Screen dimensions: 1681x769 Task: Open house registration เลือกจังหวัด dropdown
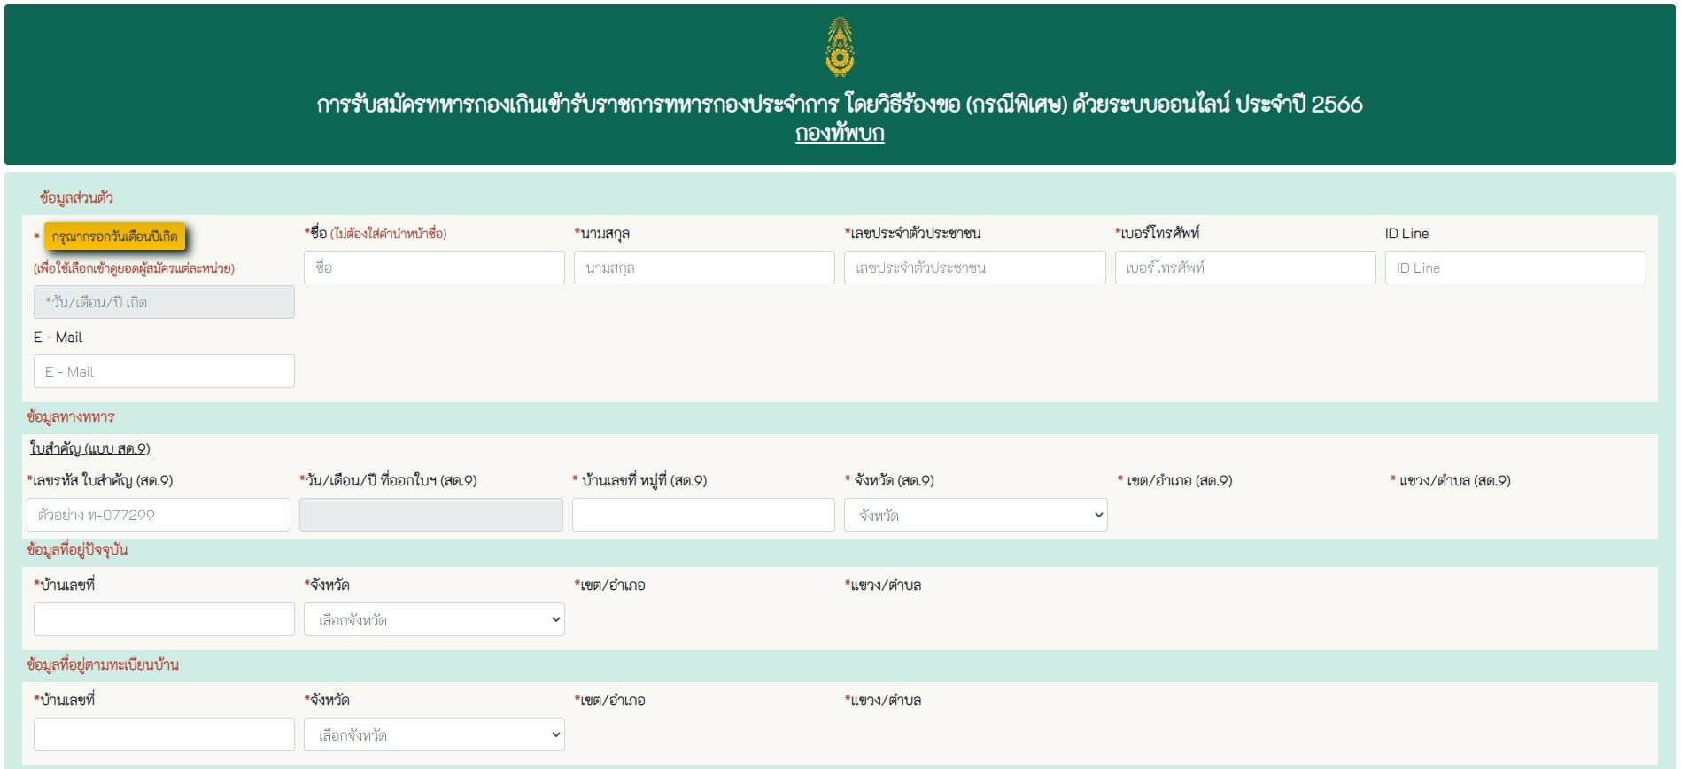pyautogui.click(x=434, y=734)
